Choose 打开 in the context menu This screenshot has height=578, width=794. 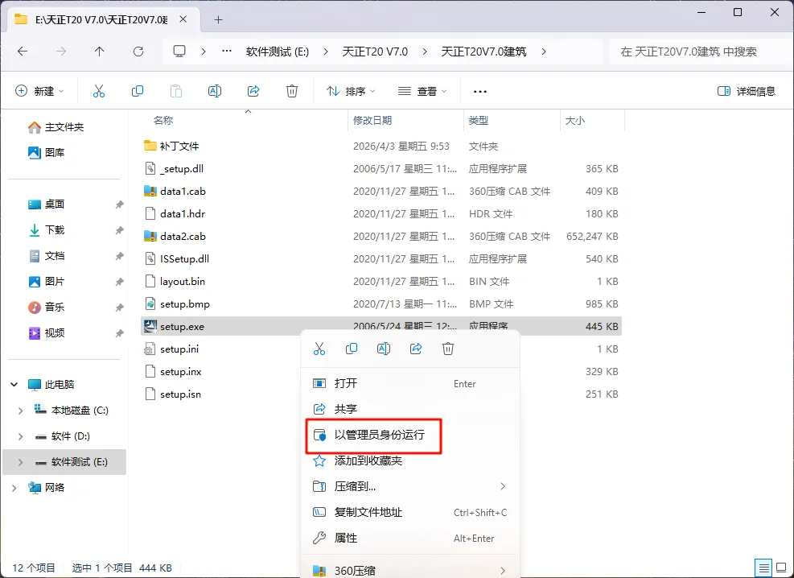[410, 383]
